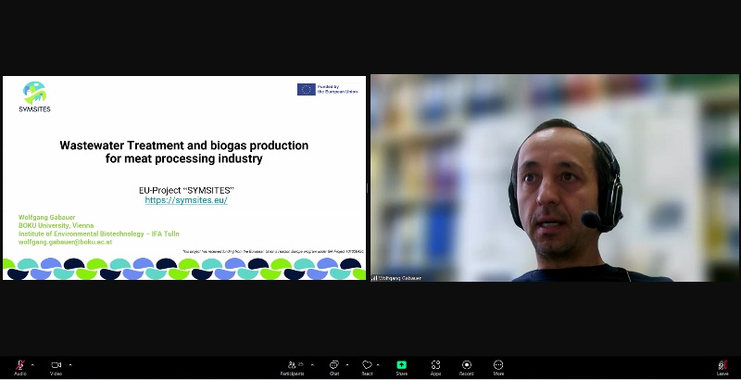This screenshot has height=380, width=741.
Task: Start recording with the Record icon
Action: pos(467,365)
